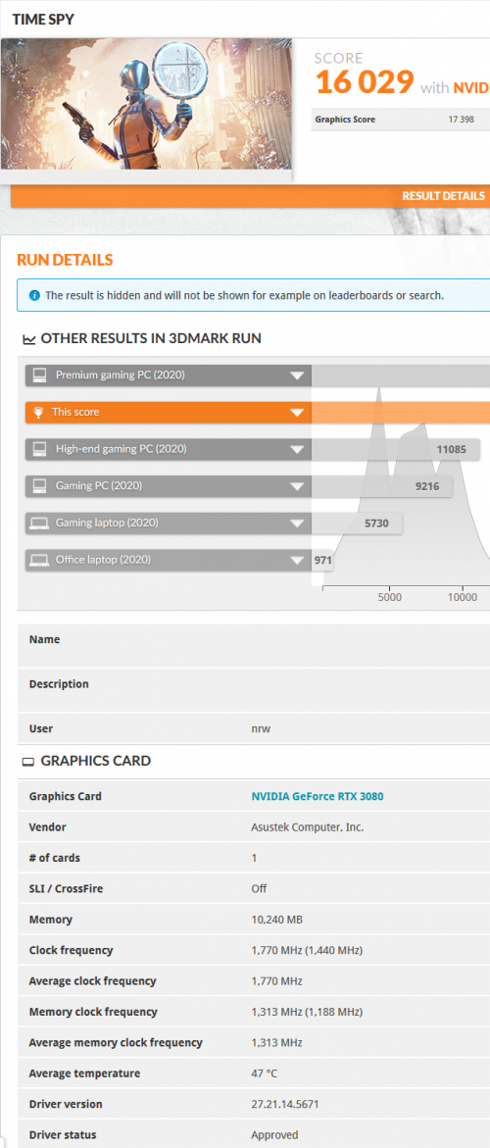
Task: Click the 11085 score bar value
Action: click(x=451, y=450)
